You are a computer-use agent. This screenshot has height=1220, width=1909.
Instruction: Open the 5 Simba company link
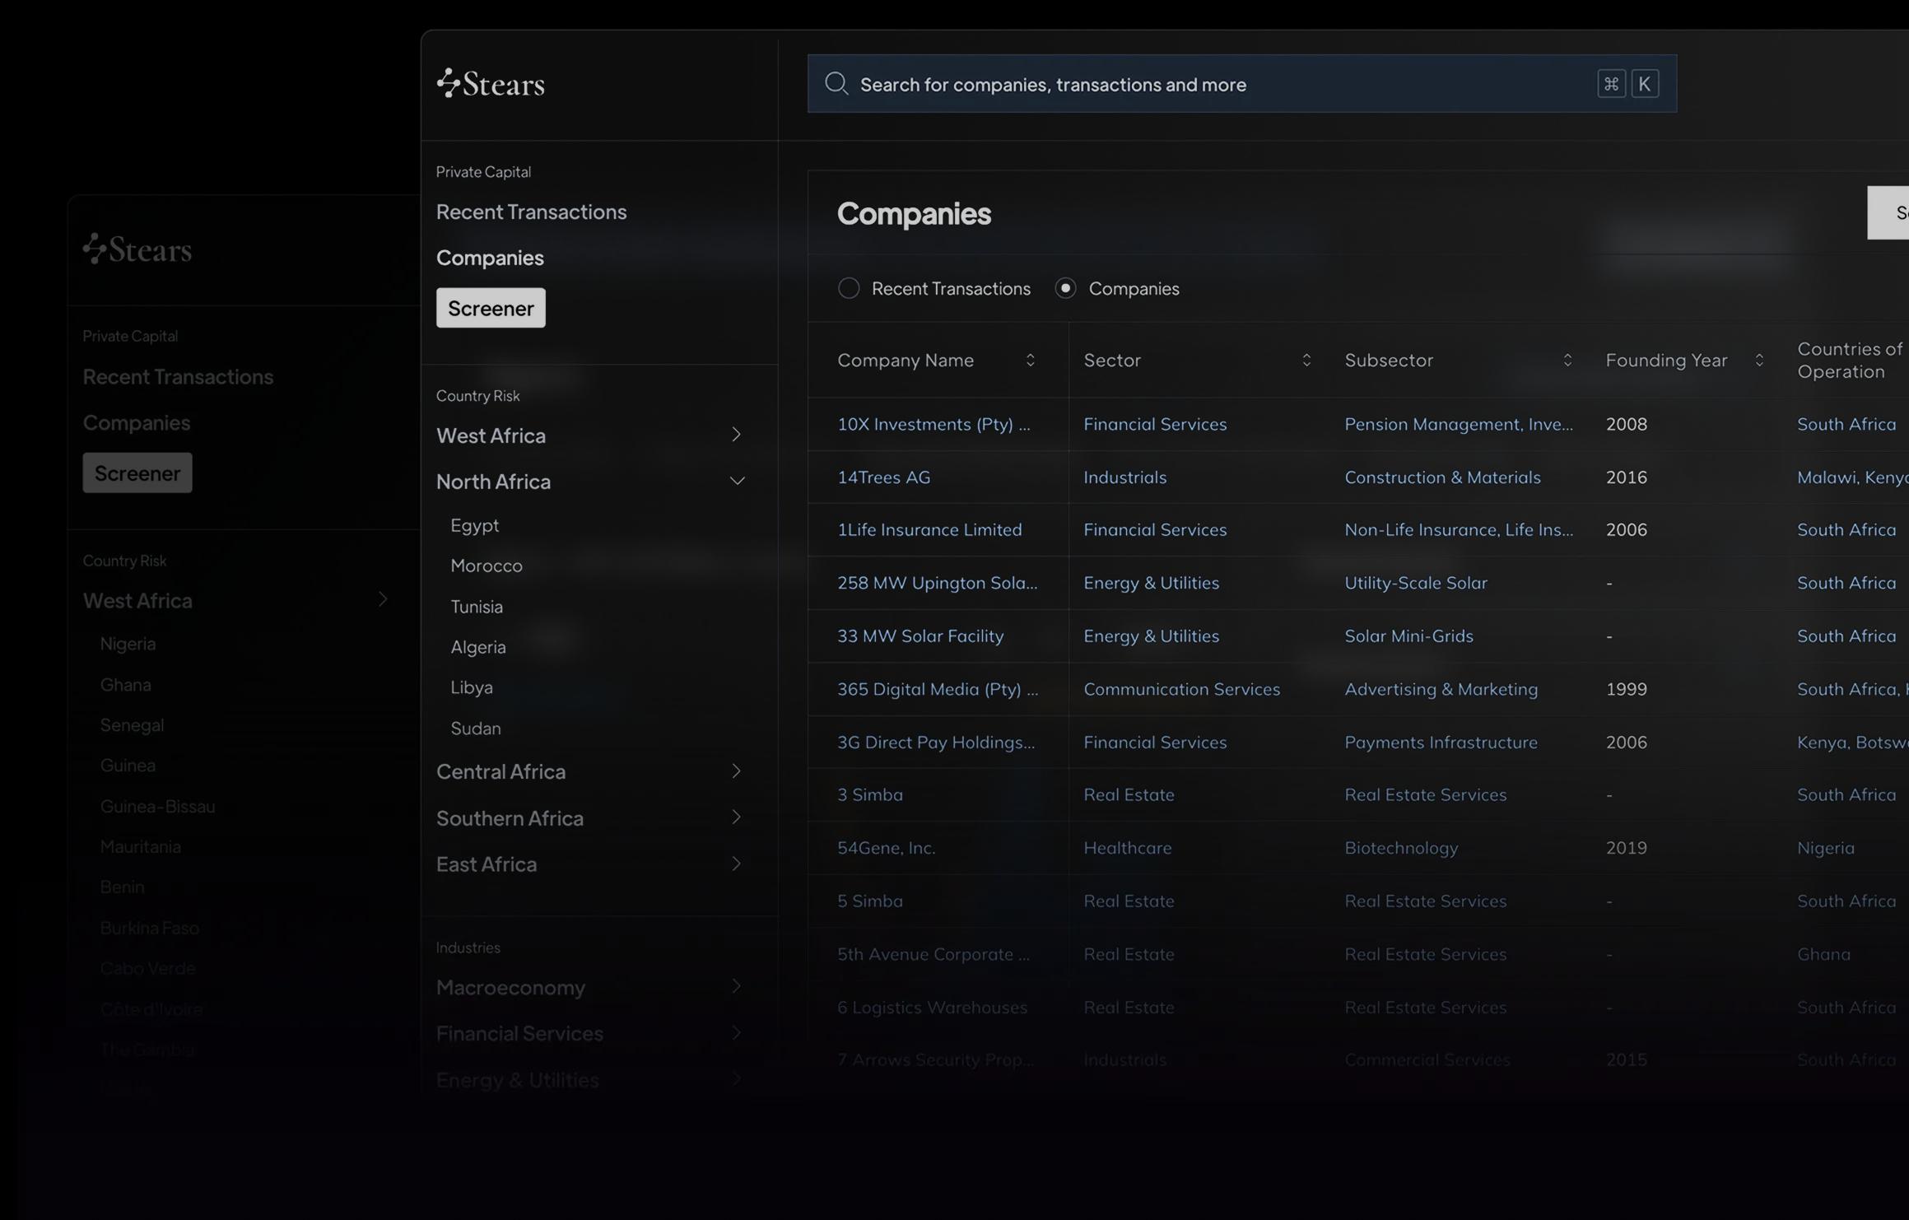pyautogui.click(x=870, y=901)
